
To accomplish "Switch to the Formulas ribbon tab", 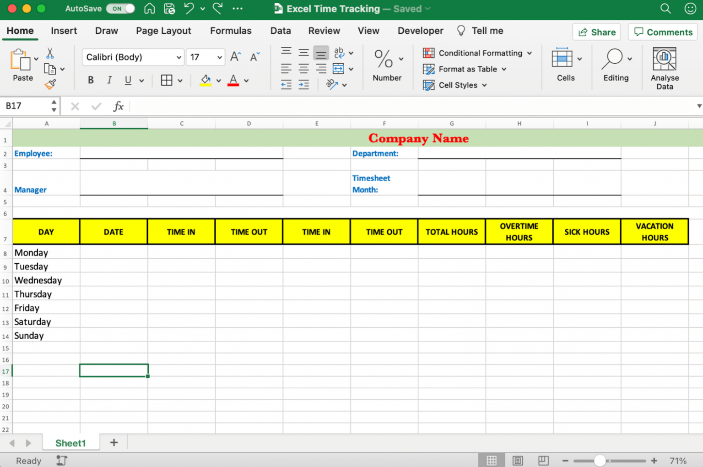I will [231, 31].
